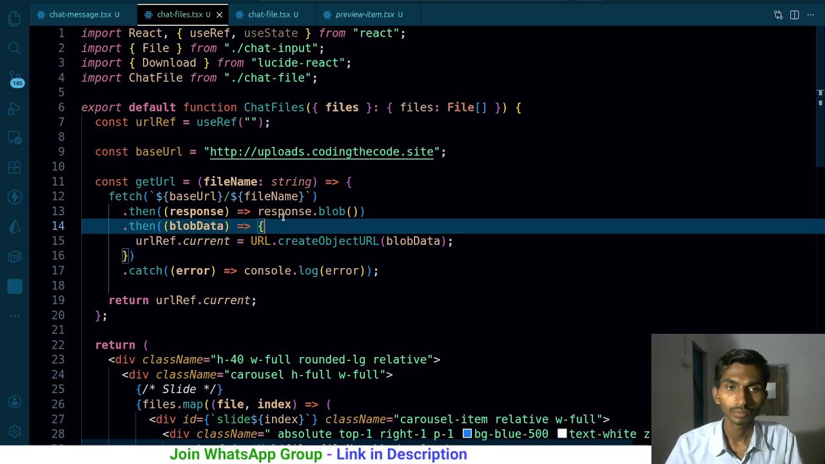This screenshot has height=464, width=825.
Task: Open the cube-shaped icon in activity bar
Action: (14, 256)
